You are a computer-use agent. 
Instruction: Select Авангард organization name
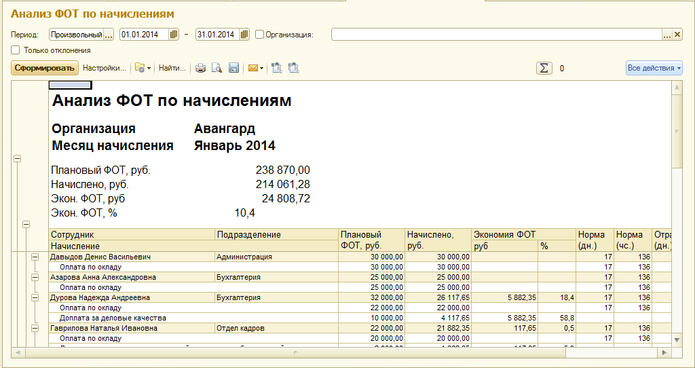click(x=224, y=128)
